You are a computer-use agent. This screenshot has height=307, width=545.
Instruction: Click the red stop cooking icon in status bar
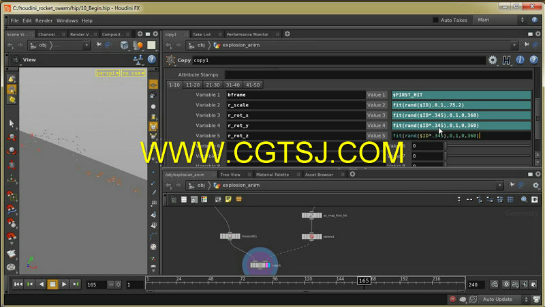tap(452, 299)
